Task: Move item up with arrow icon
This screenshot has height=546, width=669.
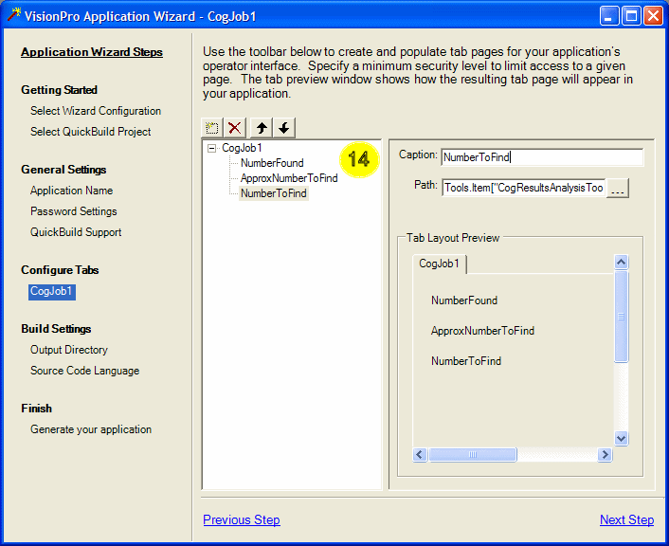Action: tap(262, 128)
